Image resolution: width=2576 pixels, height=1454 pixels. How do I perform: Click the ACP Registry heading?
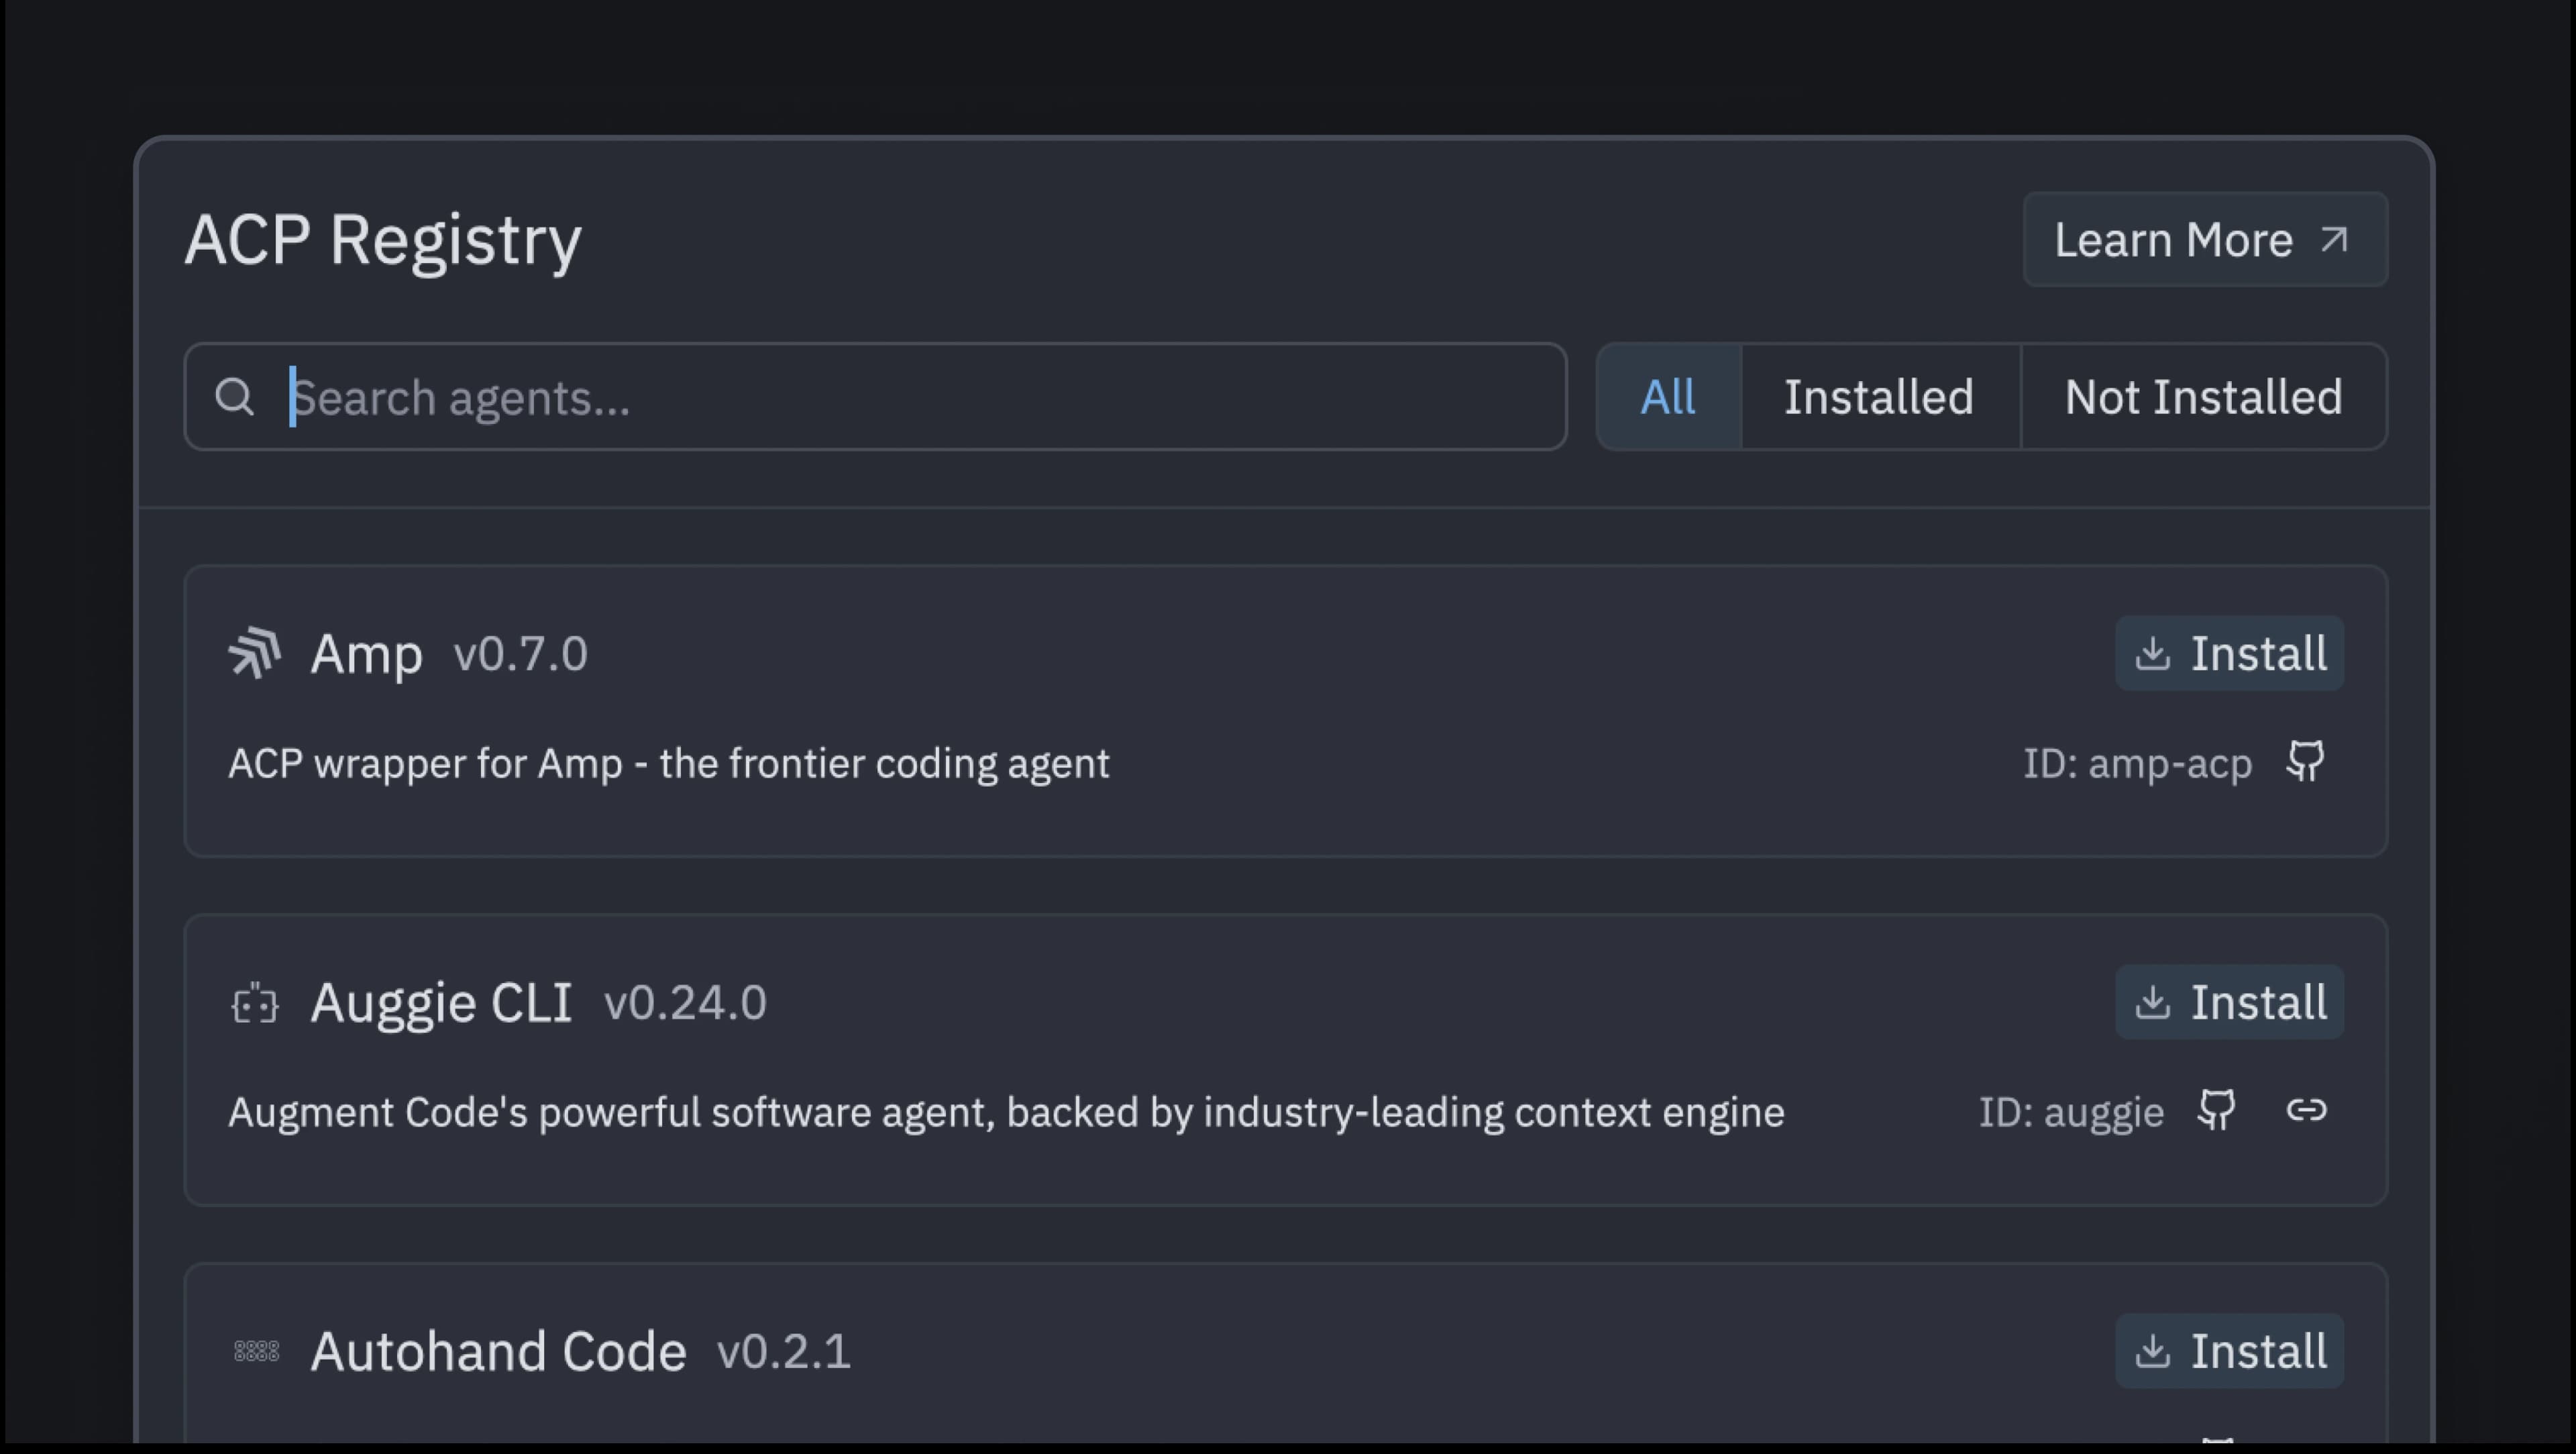tap(383, 240)
